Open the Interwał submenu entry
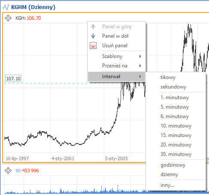Image resolution: width=209 pixels, height=195 pixels. [117, 76]
